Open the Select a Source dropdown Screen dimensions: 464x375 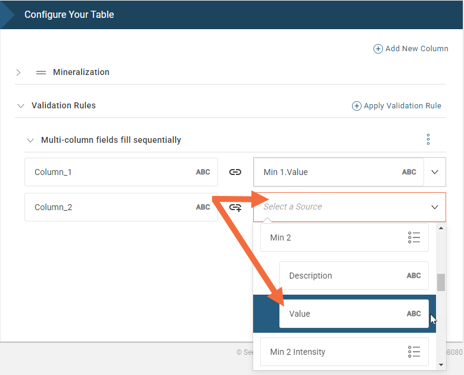(x=434, y=207)
